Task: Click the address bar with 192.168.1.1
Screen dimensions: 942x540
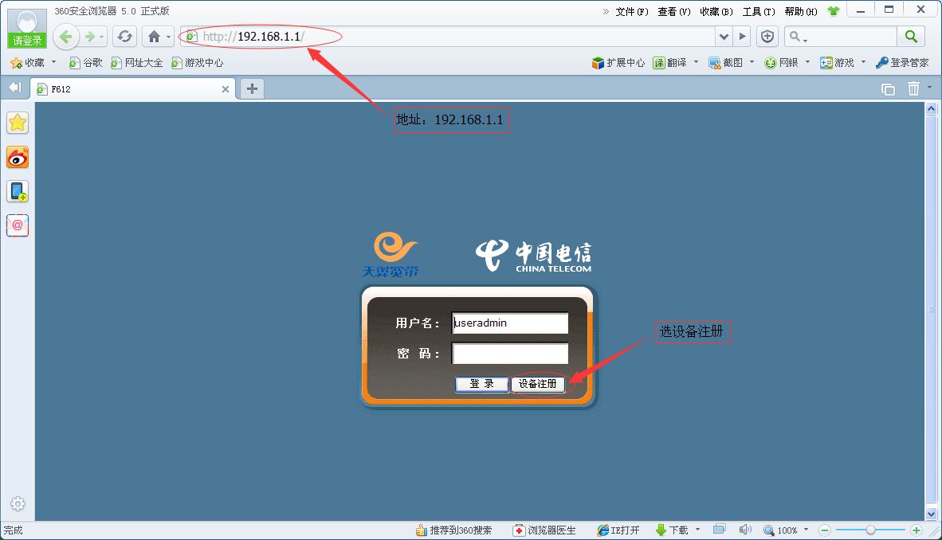Action: (448, 37)
